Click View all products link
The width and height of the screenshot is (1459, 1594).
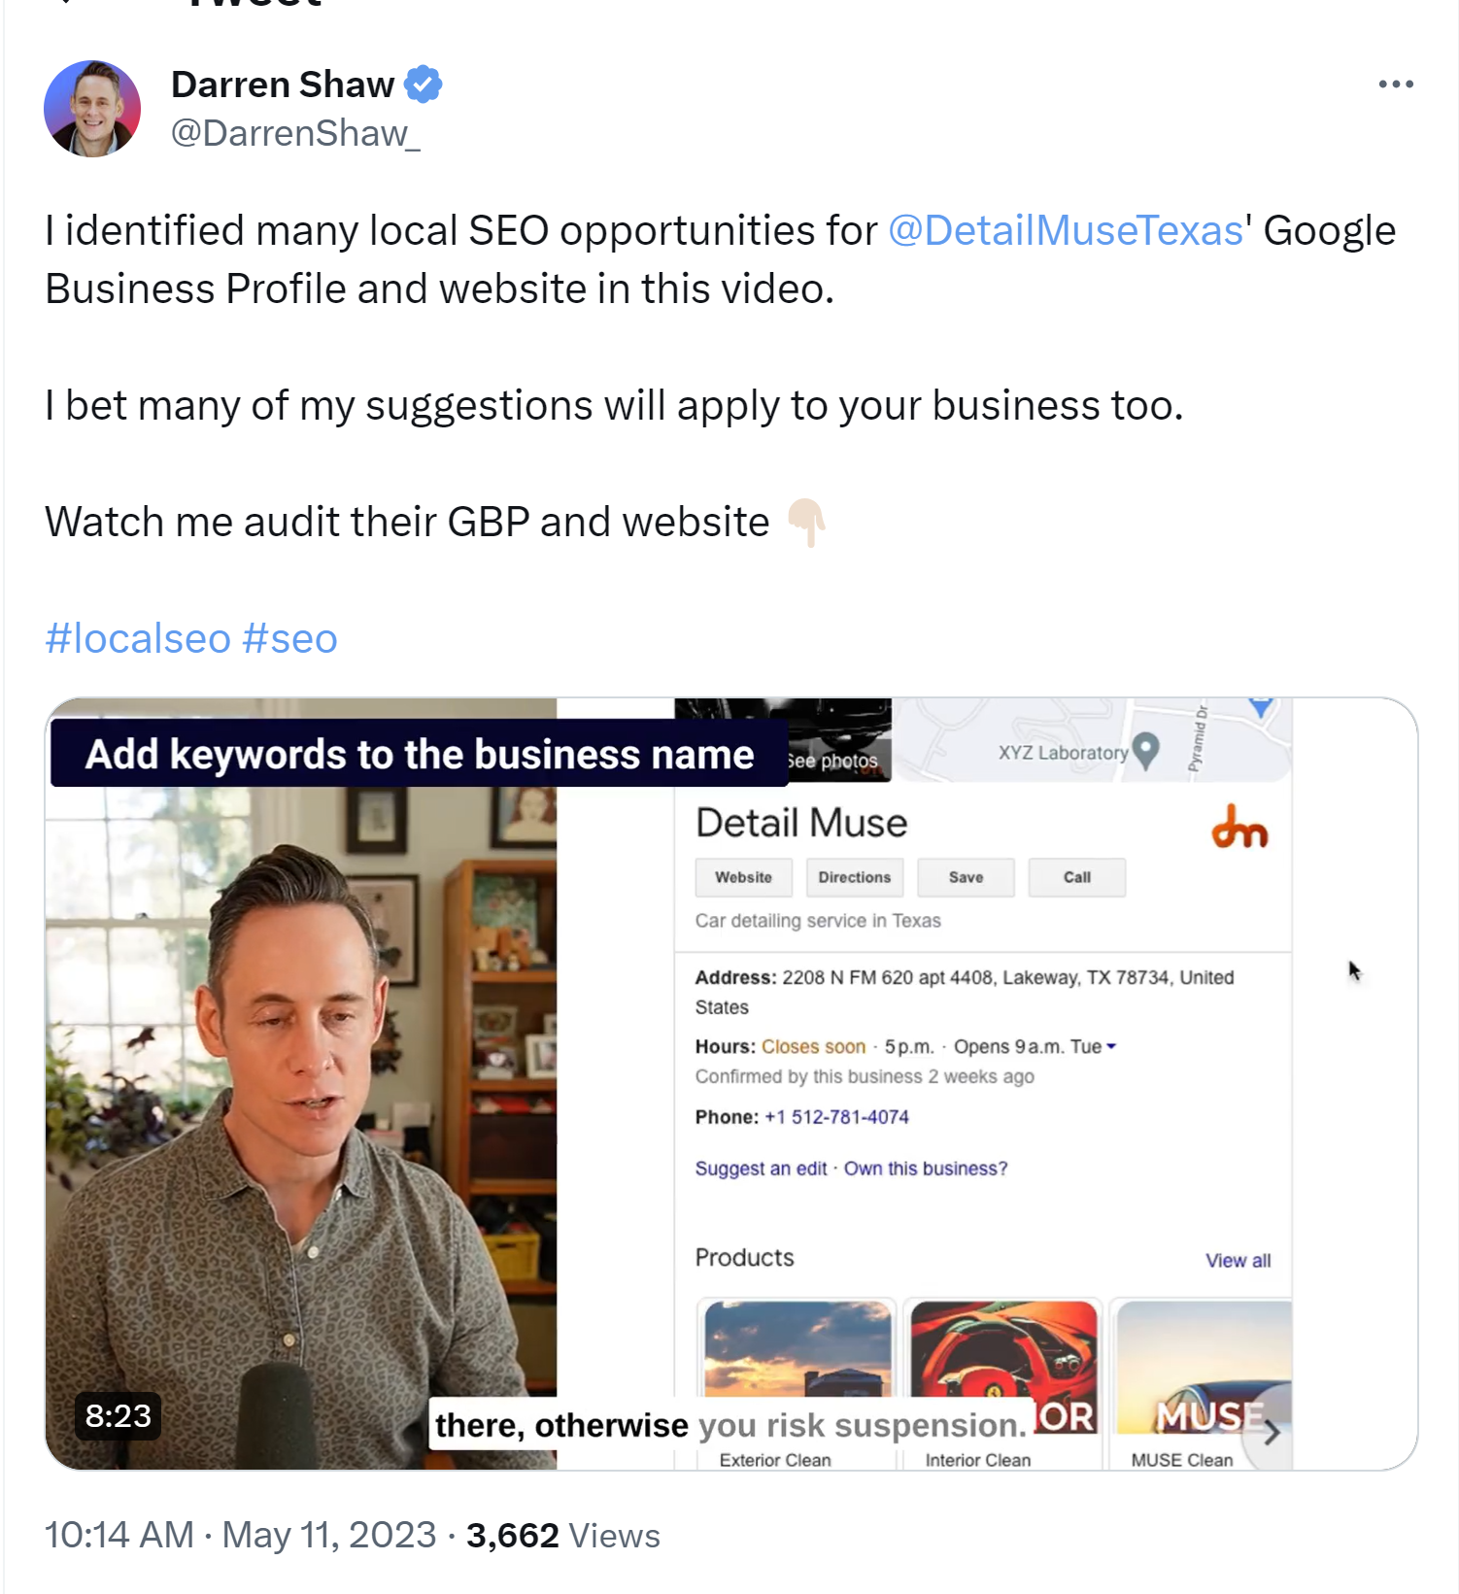click(1238, 1261)
